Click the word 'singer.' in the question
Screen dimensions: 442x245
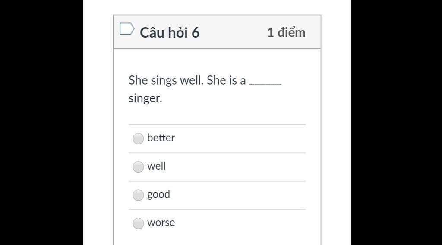pos(145,99)
